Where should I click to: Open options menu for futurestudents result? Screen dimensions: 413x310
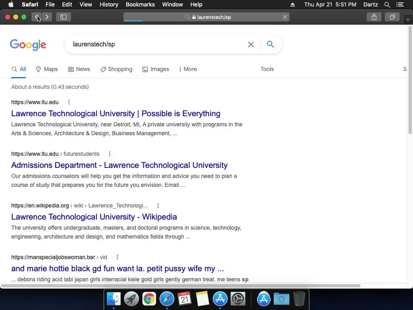(x=110, y=154)
